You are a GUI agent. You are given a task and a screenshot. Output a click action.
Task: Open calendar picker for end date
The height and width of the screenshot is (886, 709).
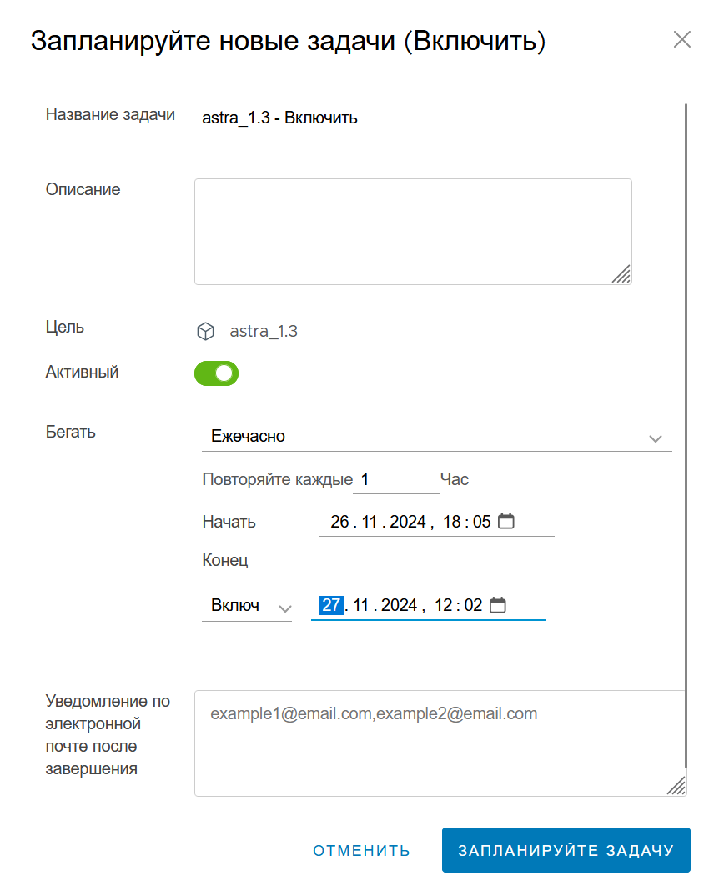coord(497,604)
